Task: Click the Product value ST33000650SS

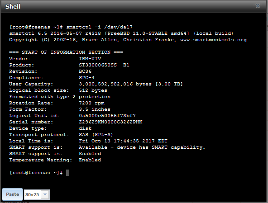Action: (98, 65)
